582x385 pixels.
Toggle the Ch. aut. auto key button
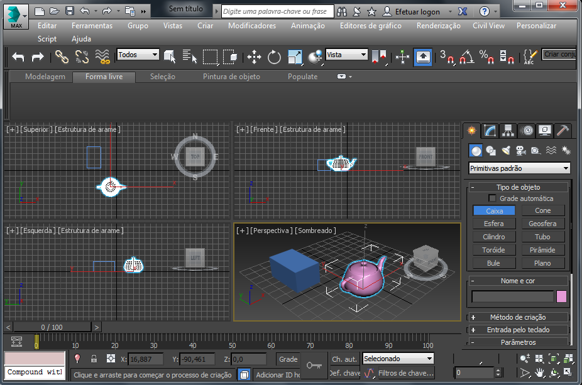pos(344,359)
